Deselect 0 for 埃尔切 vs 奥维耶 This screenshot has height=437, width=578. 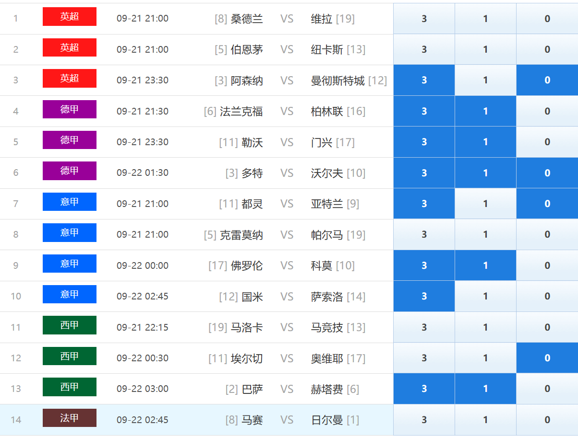547,358
